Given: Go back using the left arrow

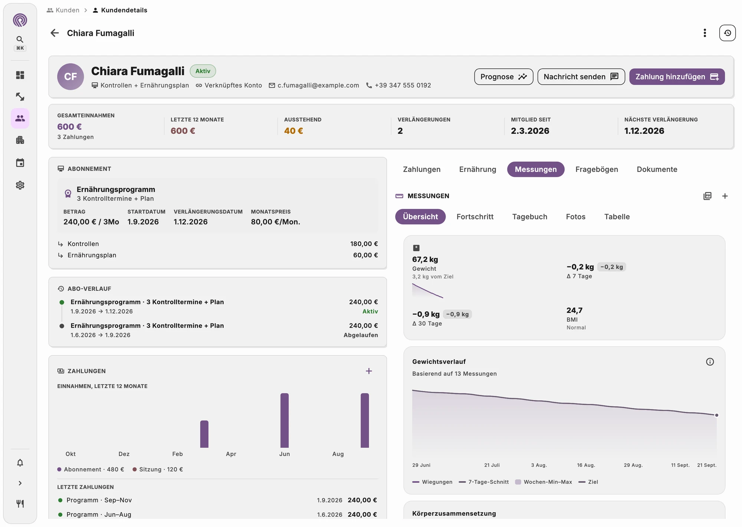Looking at the screenshot, I should coord(55,33).
